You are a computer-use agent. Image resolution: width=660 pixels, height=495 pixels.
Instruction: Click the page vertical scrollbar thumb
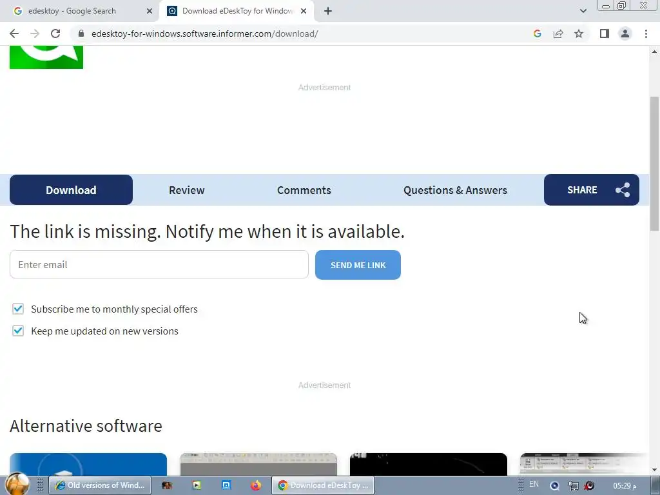pos(654,163)
